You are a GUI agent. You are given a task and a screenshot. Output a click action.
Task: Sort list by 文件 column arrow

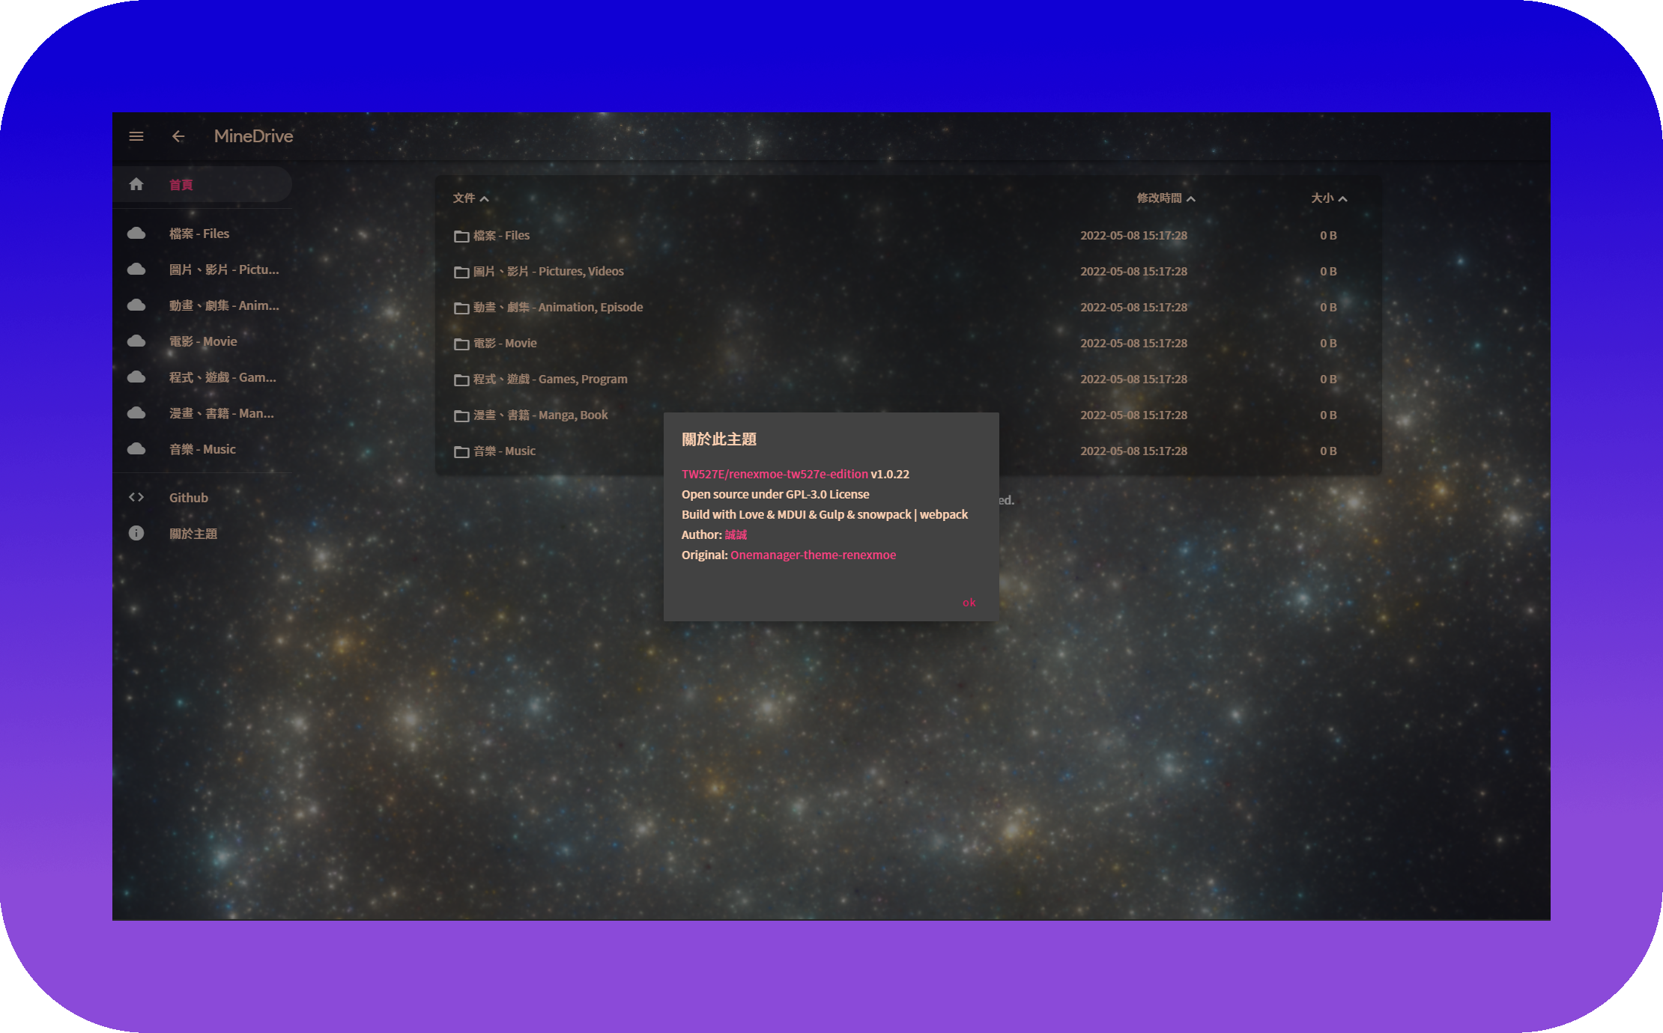[484, 199]
